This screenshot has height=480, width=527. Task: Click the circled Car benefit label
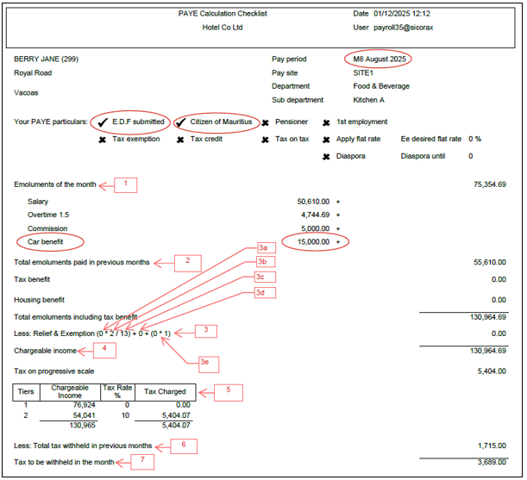[x=51, y=242]
